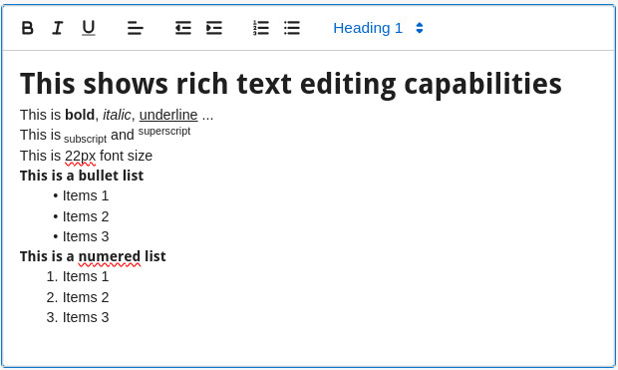Open the Heading 1 style dropdown
Screen dimensions: 618x370
point(378,28)
